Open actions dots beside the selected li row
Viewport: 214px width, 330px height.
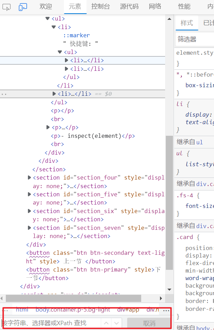[4, 94]
